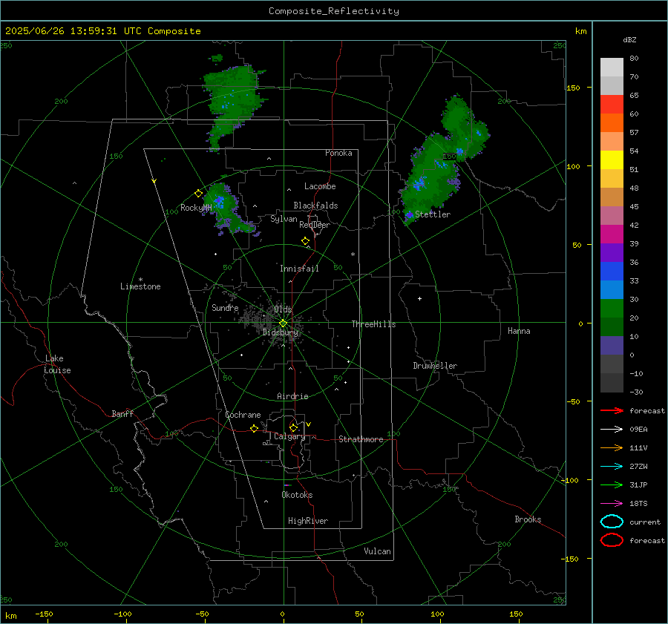Image resolution: width=668 pixels, height=624 pixels.
Task: Click the dBZ scale heading
Action: (x=629, y=40)
